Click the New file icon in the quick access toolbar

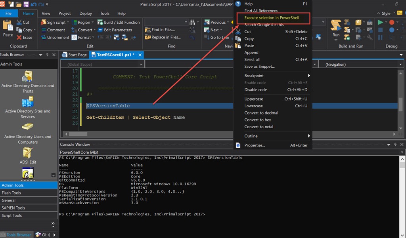11,4
